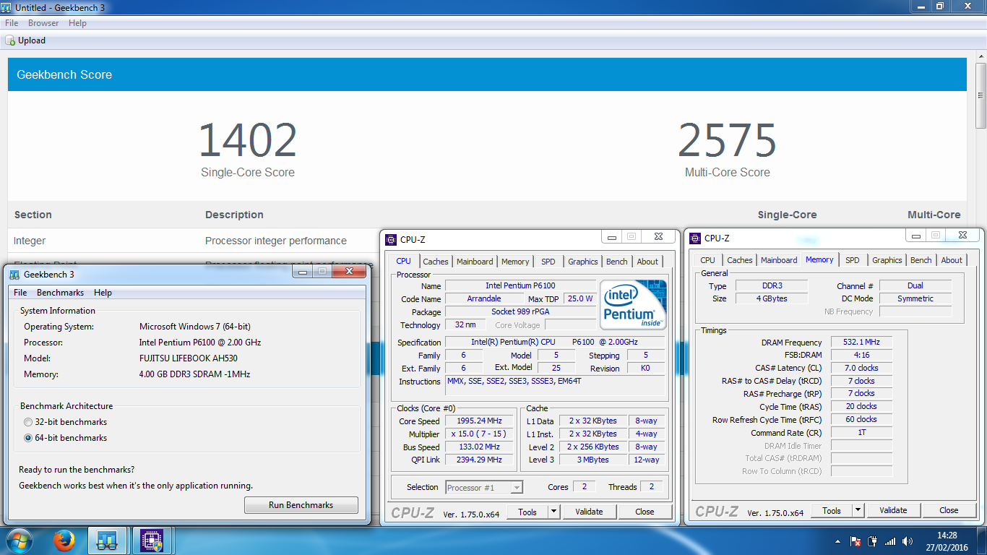Click the Geekbench icon in the Untitled window title bar
Image resolution: width=987 pixels, height=555 pixels.
7,7
